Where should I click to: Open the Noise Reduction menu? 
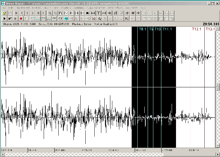click(96, 7)
